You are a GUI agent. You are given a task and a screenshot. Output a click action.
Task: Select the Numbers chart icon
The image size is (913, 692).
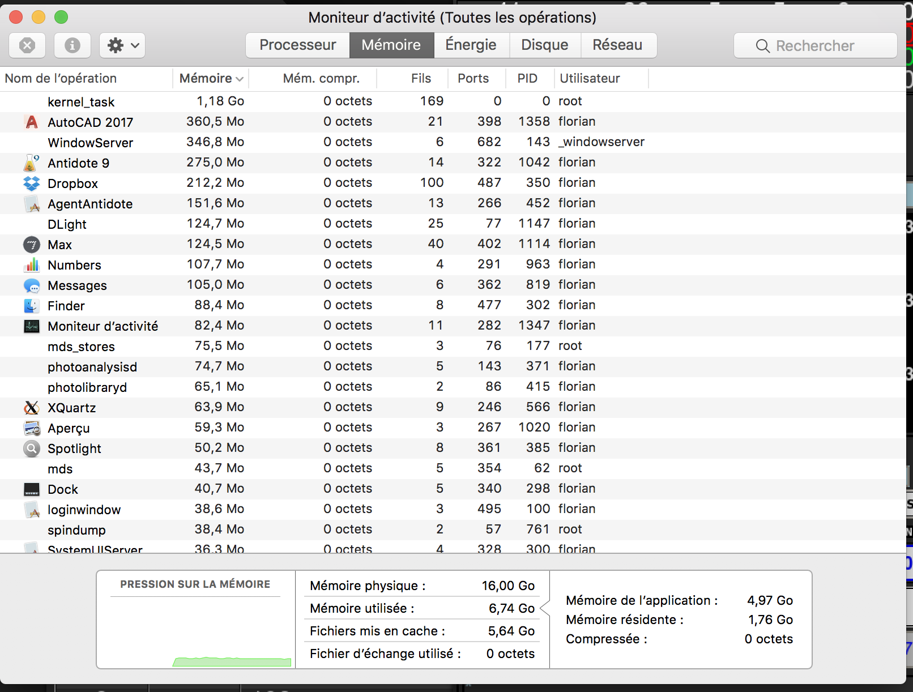click(x=32, y=265)
